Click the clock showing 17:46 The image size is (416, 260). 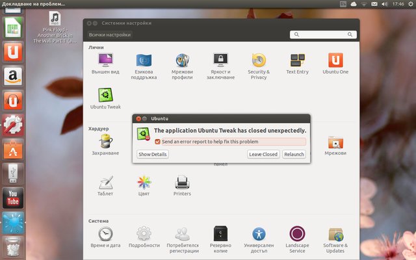[398, 4]
